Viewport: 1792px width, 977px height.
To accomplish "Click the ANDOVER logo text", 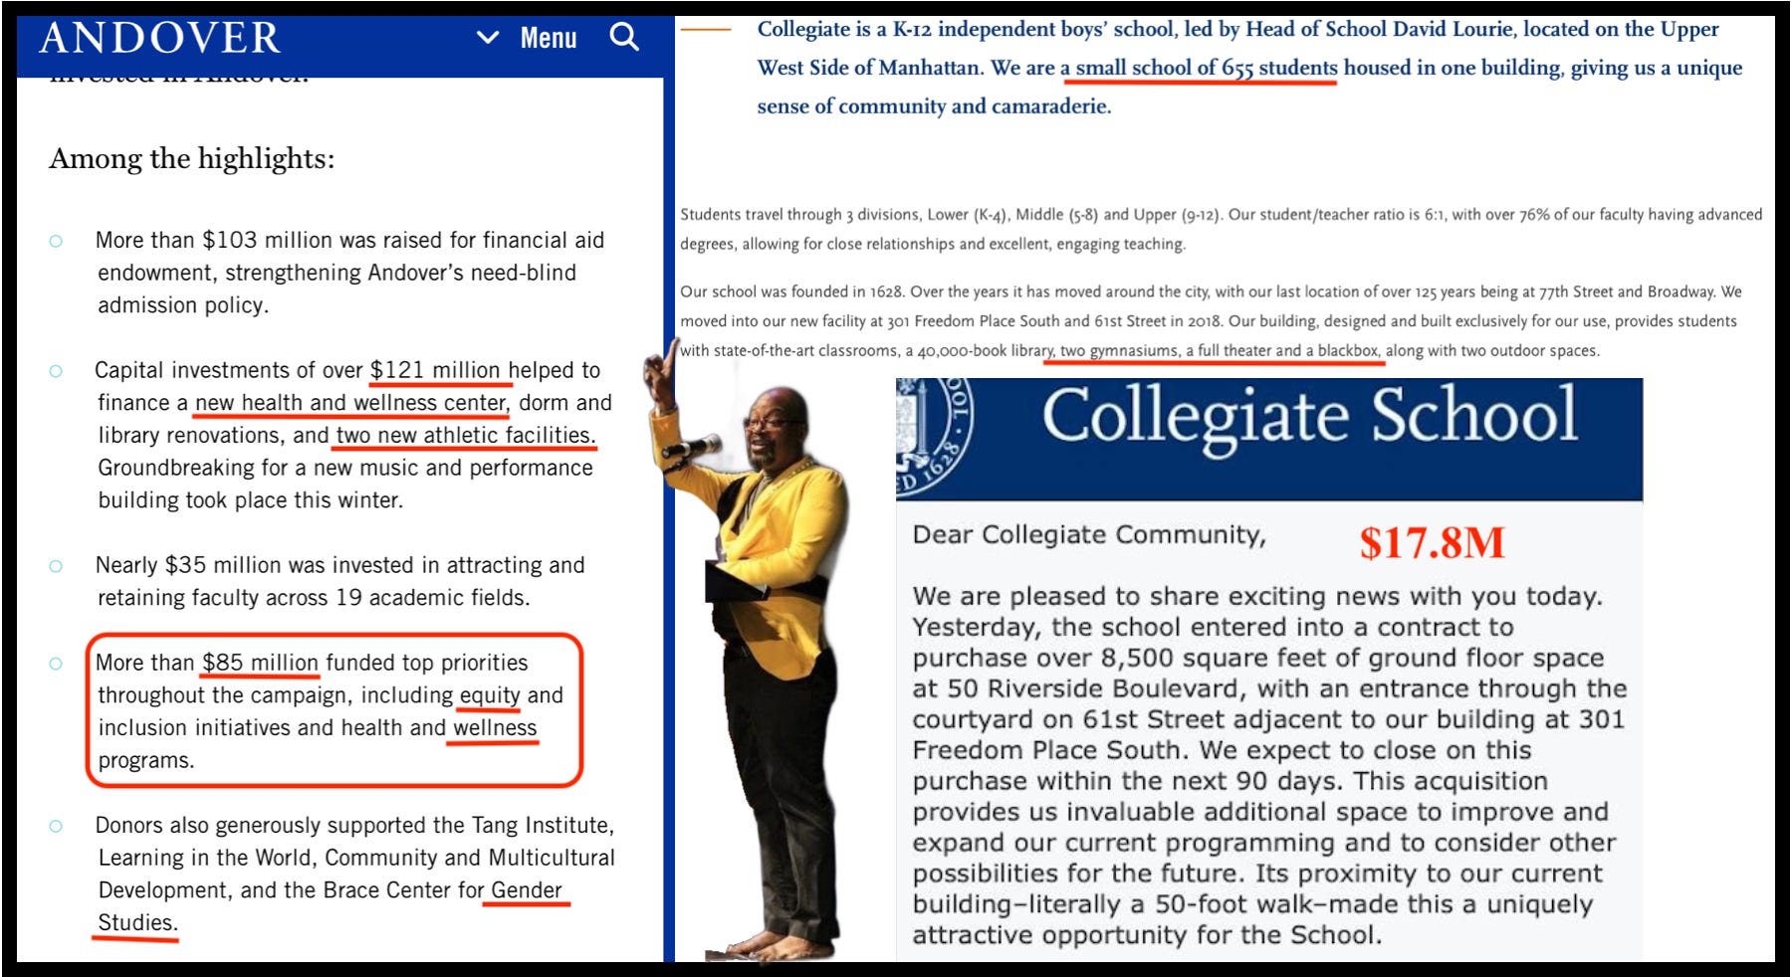I will click(x=160, y=39).
